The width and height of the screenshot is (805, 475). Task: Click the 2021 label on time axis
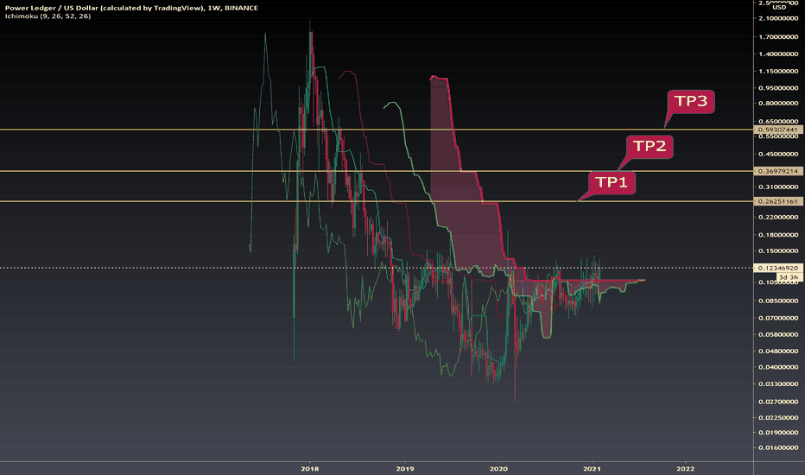tap(592, 468)
